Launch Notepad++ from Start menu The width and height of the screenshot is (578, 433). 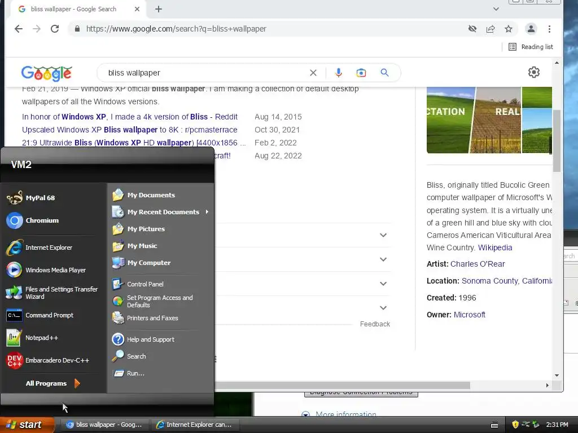click(x=32, y=338)
